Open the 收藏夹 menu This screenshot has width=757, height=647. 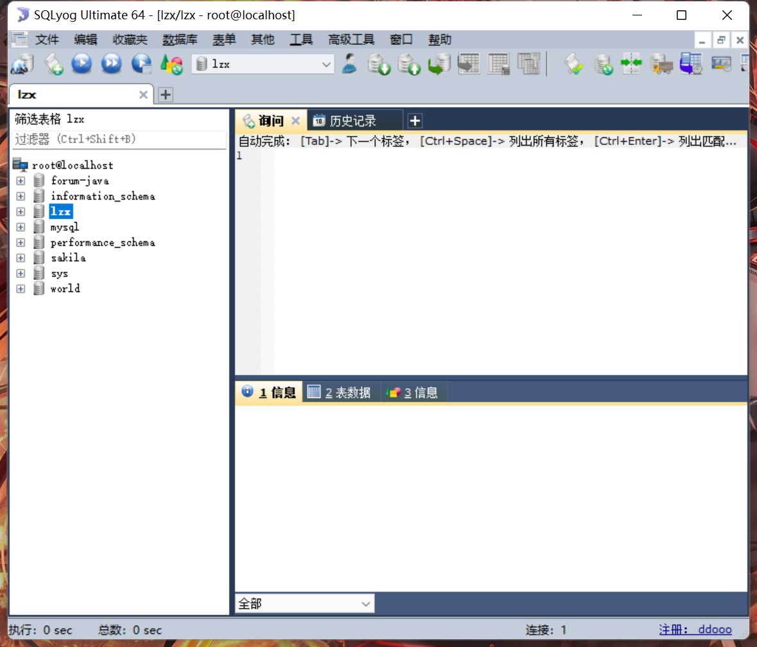coord(130,40)
